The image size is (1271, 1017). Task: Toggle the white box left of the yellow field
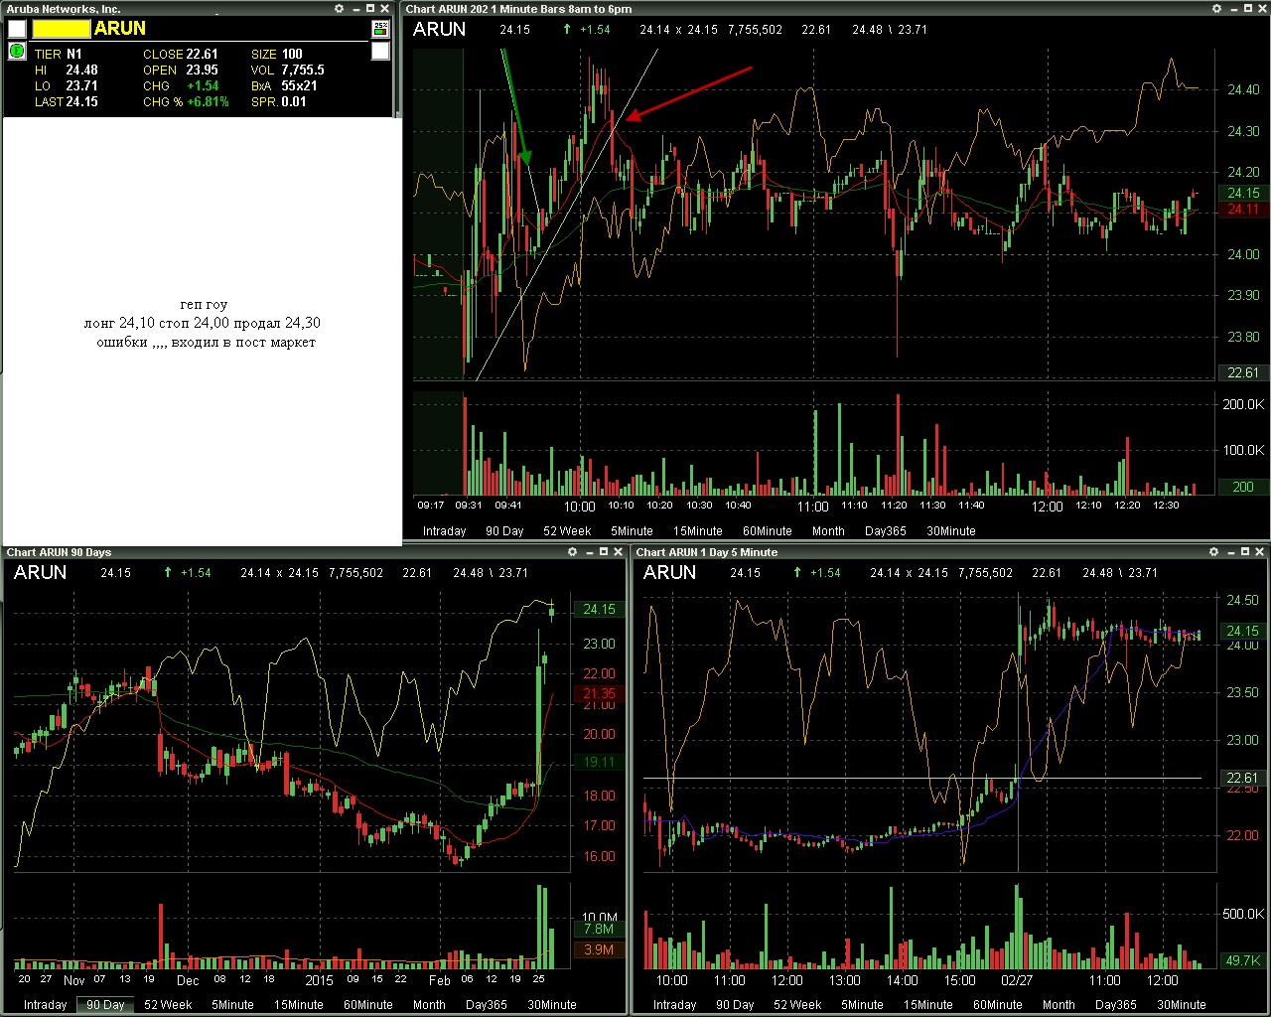tap(17, 29)
